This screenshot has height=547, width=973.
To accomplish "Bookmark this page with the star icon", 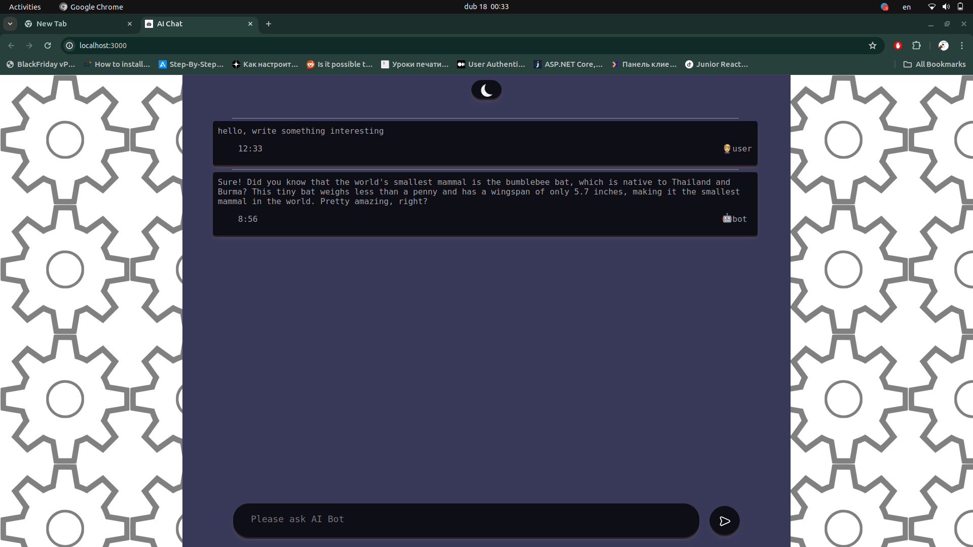I will tap(872, 46).
